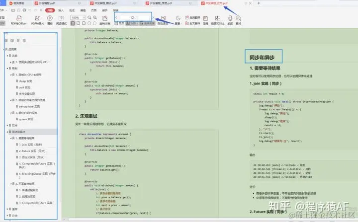Click fourth bookmark panel icon

pos(24,41)
